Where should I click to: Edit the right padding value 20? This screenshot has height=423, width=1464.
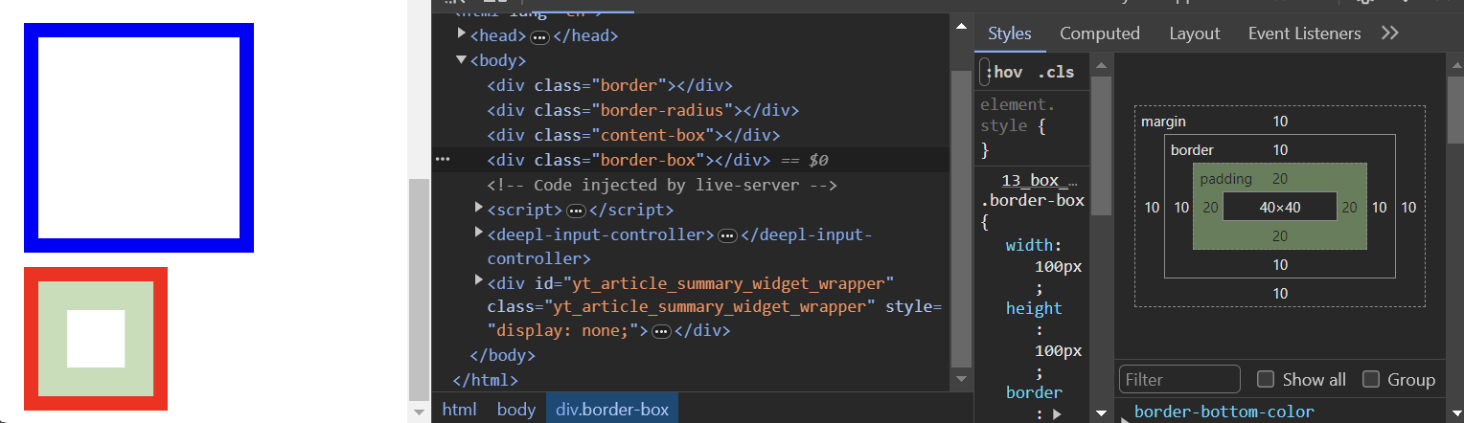click(1350, 208)
